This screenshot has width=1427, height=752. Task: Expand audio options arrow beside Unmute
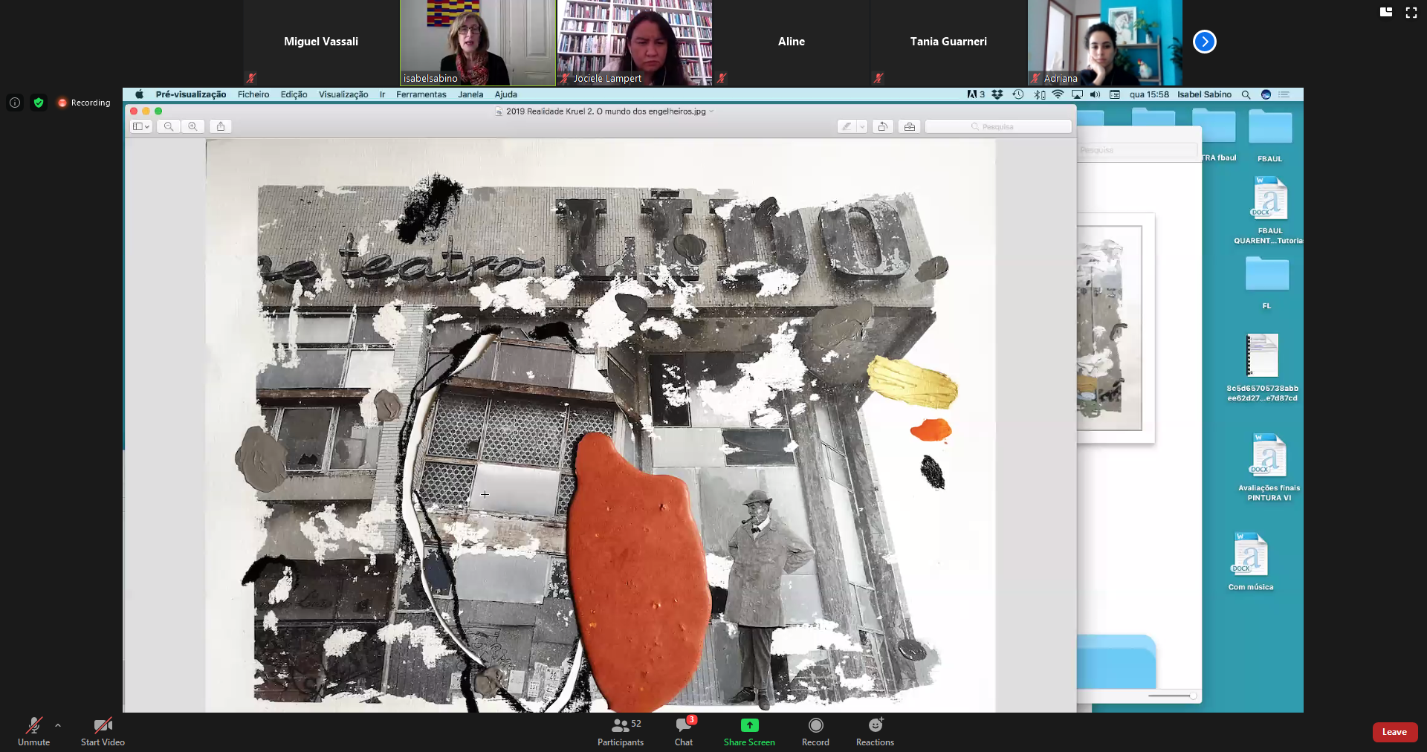[x=58, y=725]
